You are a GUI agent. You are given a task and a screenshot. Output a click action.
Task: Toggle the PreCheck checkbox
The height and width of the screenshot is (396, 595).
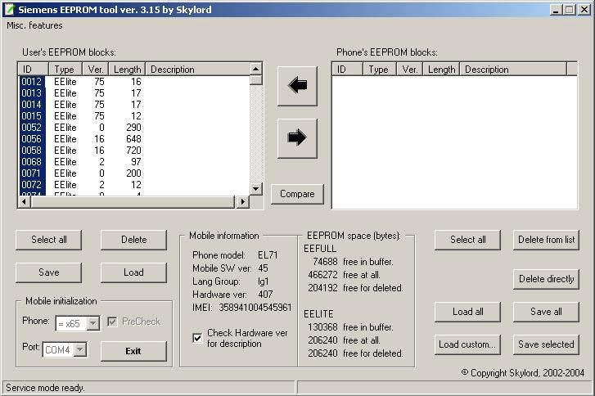[x=112, y=322]
